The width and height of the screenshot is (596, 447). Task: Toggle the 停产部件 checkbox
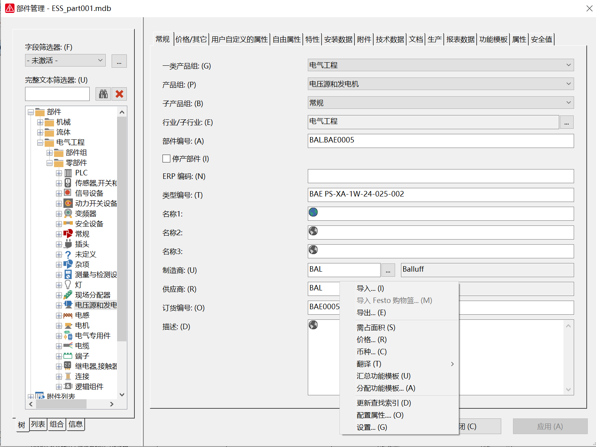coord(166,159)
